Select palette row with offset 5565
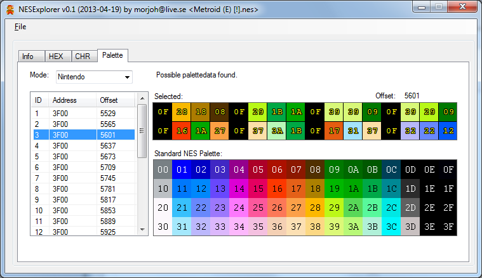482x278 pixels. click(84, 124)
